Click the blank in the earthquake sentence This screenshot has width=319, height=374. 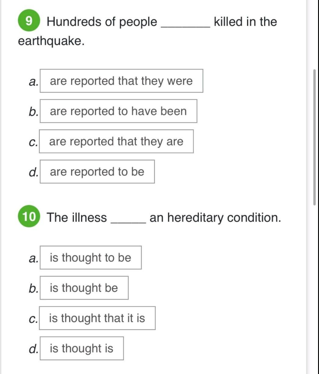point(185,23)
